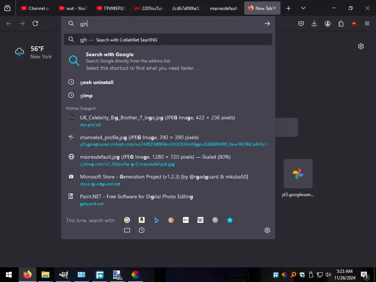Switch to the 220YouTub tab
The width and height of the screenshot is (376, 282).
point(148,8)
